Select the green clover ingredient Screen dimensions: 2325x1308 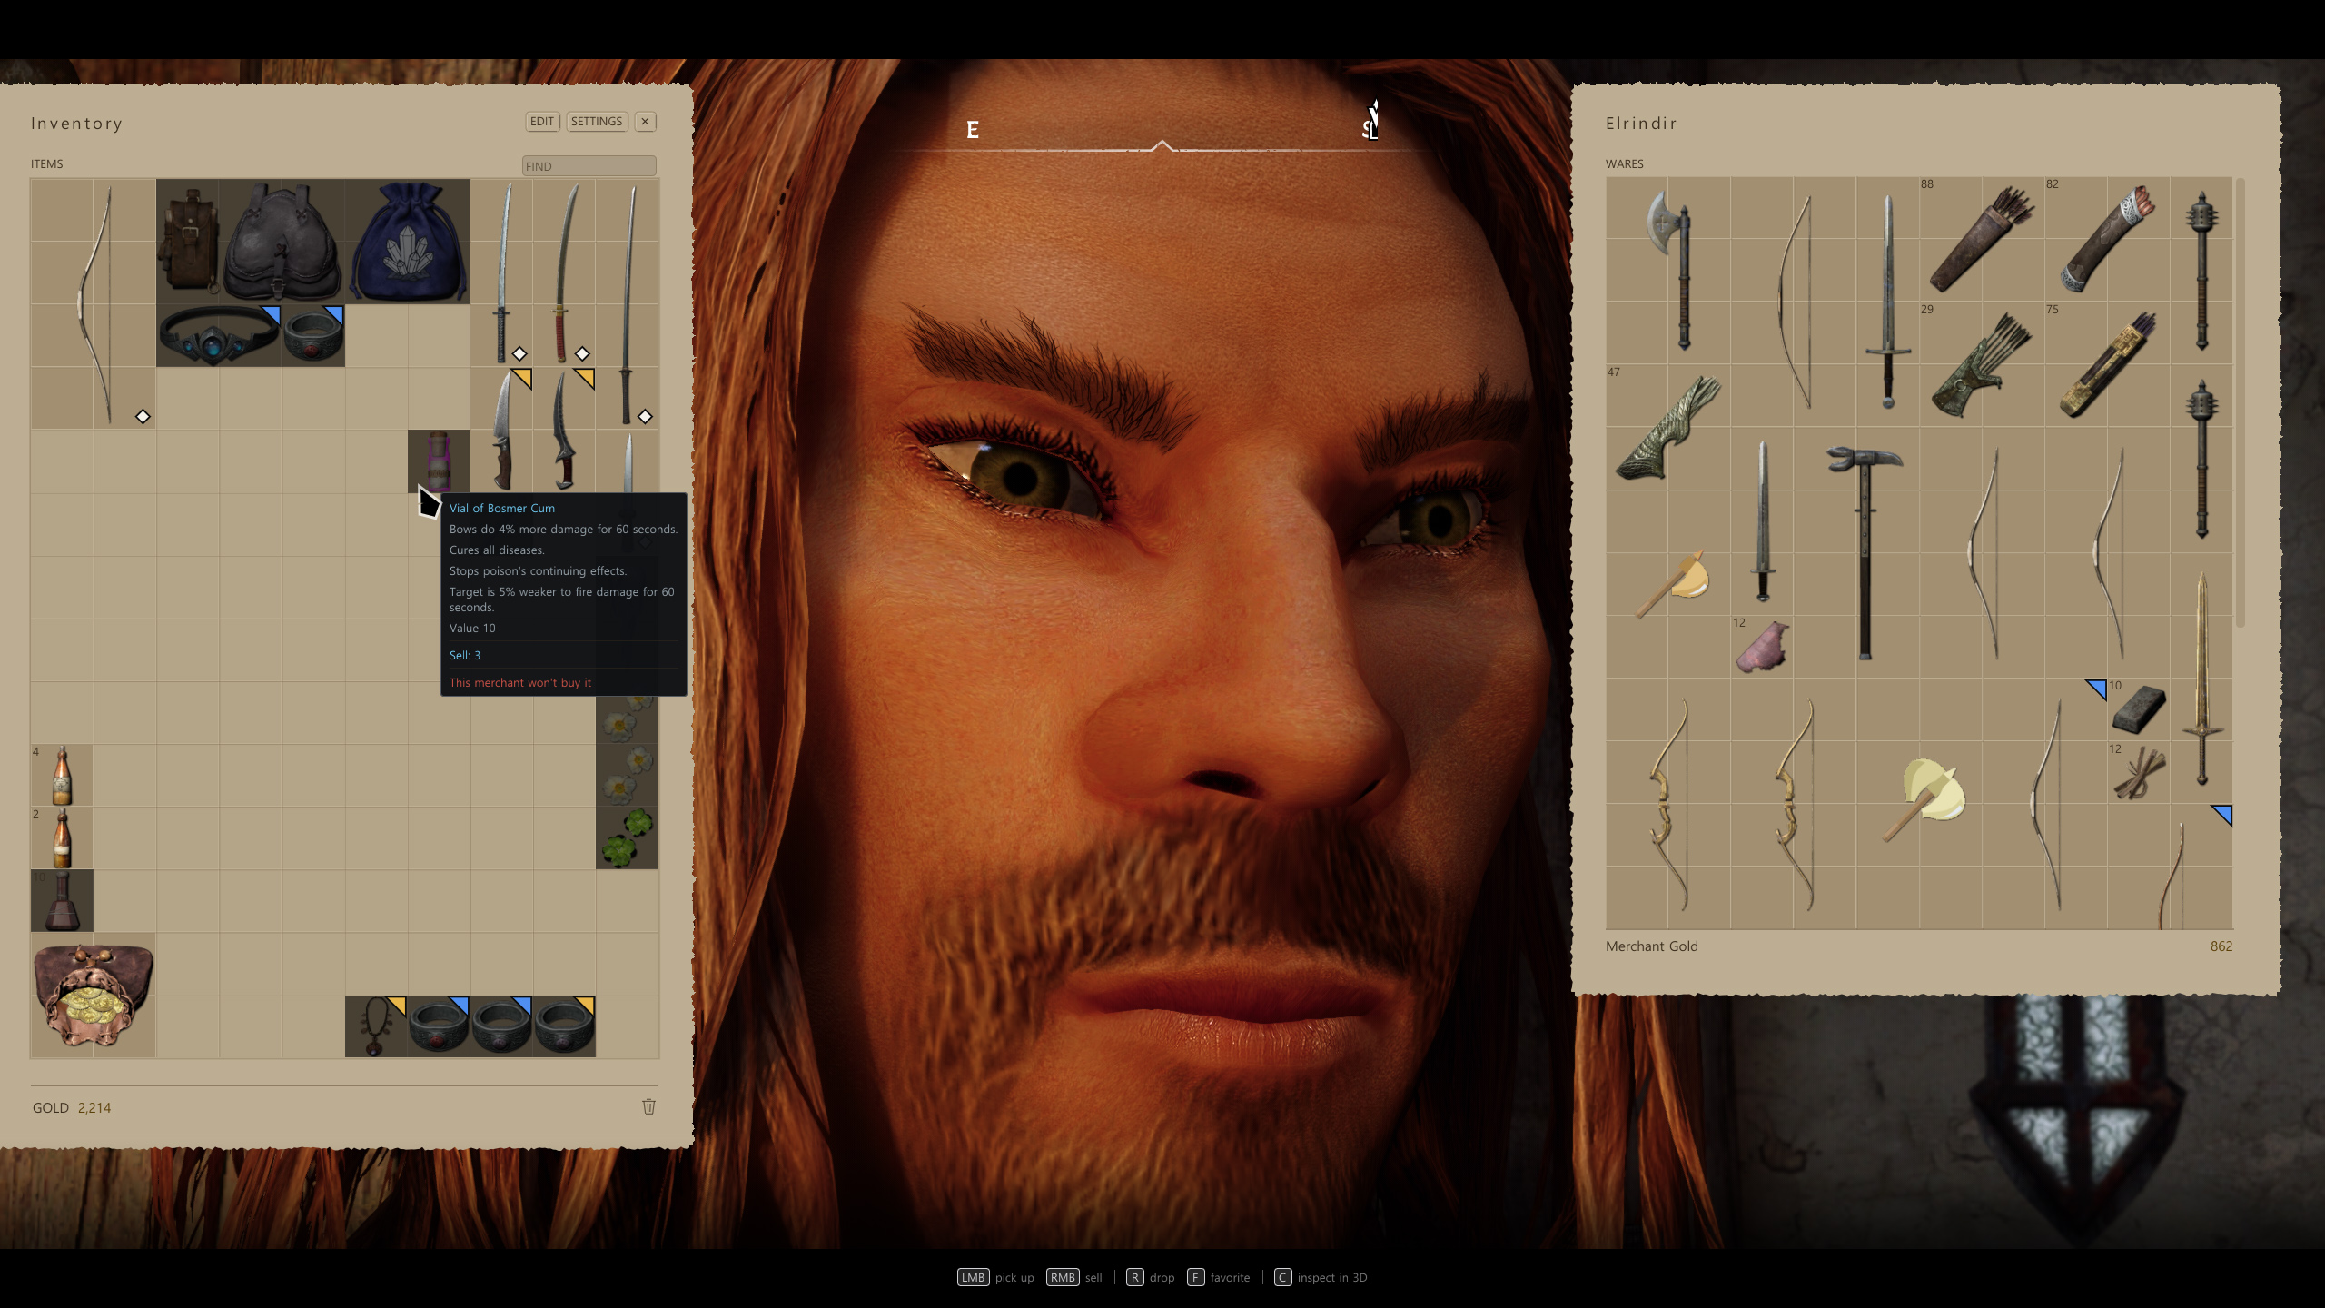627,838
